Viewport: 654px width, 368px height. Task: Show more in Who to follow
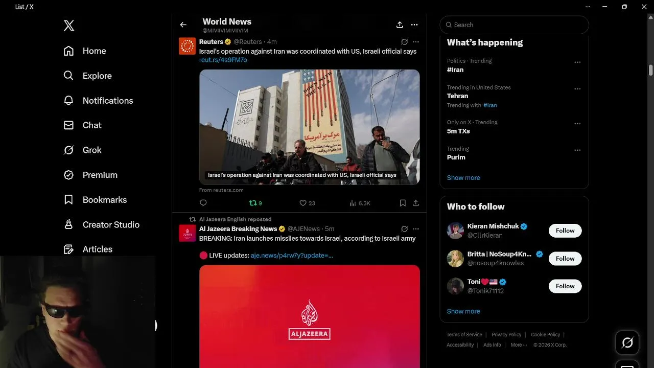coord(463,311)
